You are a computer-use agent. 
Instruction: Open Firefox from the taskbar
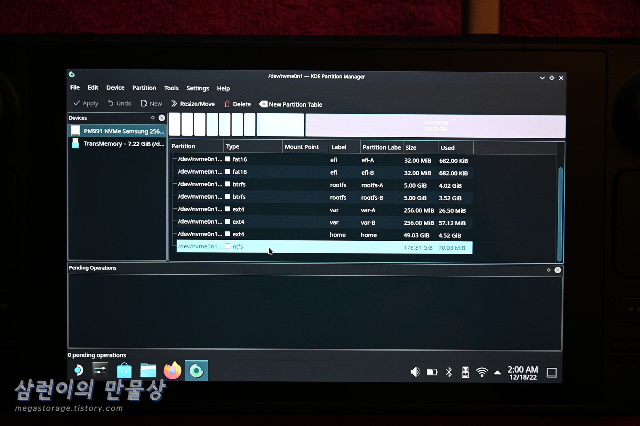172,371
